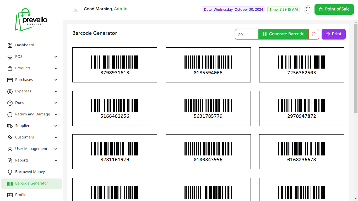Expand the Products menu chevron

tap(56, 68)
